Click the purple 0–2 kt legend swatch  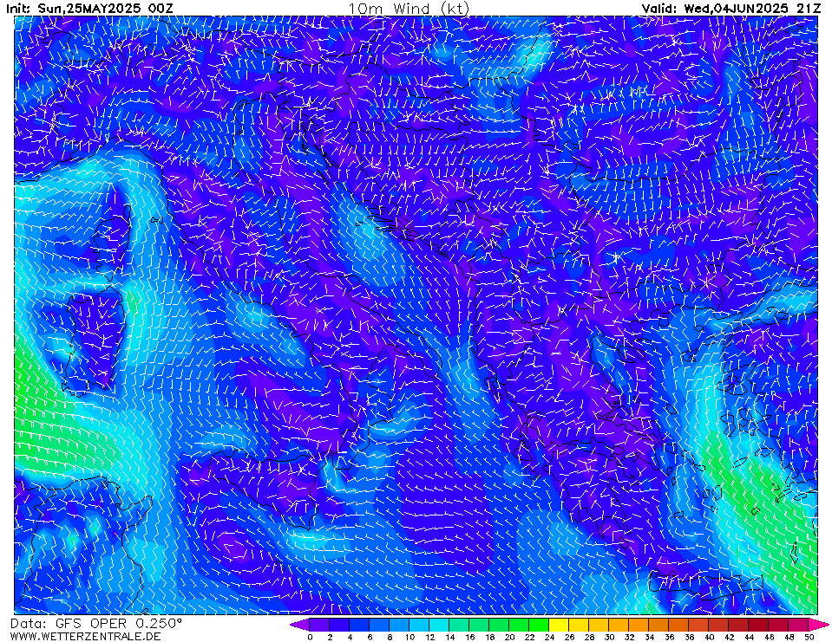(x=319, y=625)
